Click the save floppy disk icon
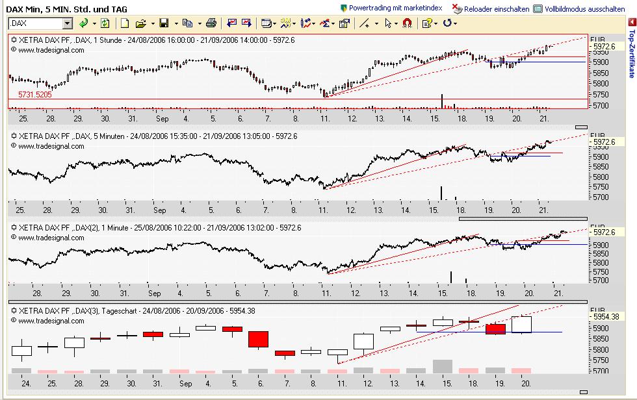 click(164, 23)
